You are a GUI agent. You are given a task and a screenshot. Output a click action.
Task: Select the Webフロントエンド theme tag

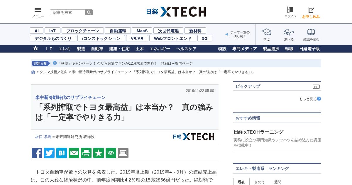173,38
